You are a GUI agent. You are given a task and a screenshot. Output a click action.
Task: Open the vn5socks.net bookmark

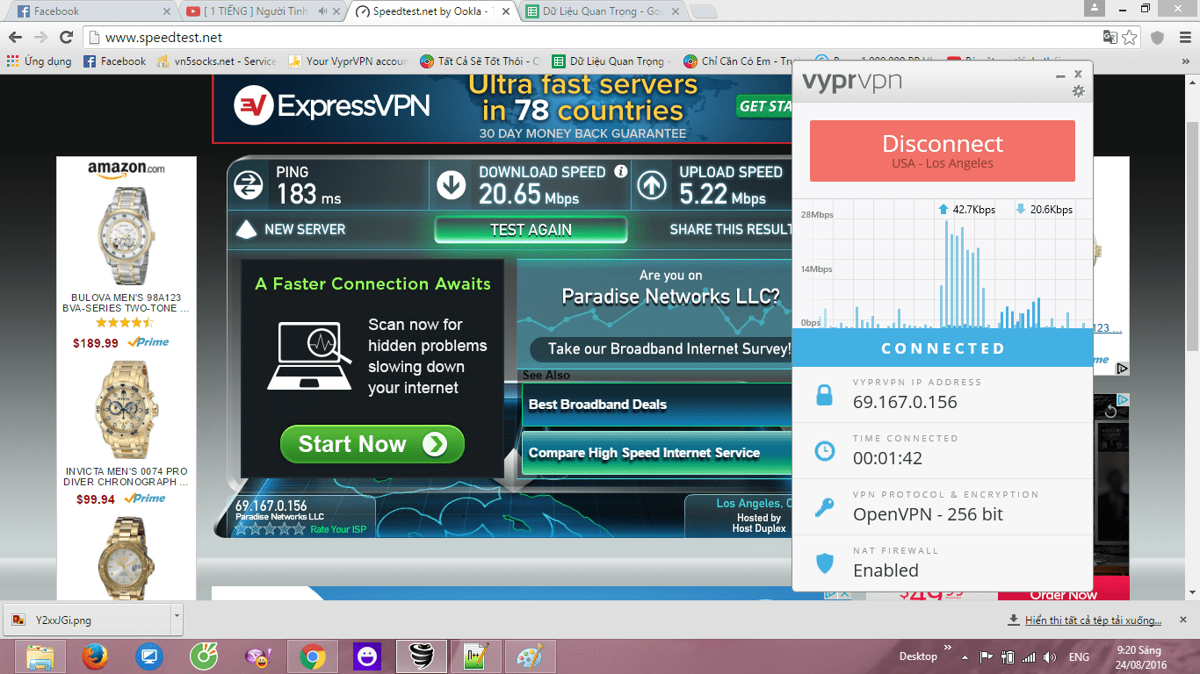[x=216, y=61]
